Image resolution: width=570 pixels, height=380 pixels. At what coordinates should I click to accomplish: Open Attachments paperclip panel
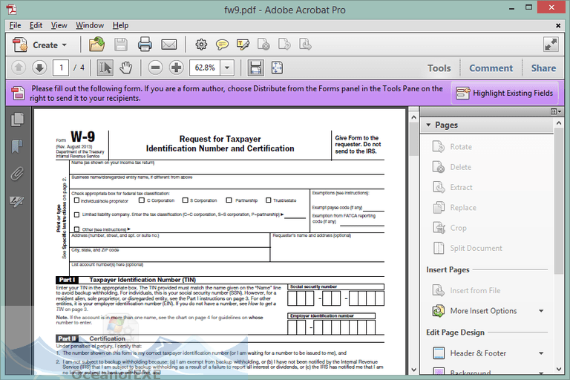pyautogui.click(x=17, y=174)
